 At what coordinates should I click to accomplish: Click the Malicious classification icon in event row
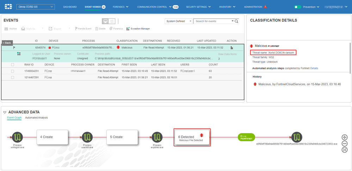tap(118, 47)
